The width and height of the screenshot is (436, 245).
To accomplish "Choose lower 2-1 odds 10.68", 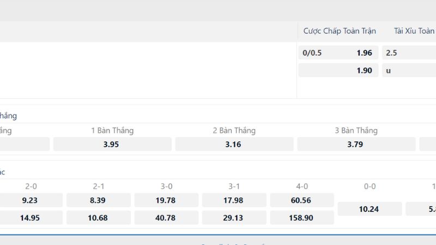I will 99,218.
